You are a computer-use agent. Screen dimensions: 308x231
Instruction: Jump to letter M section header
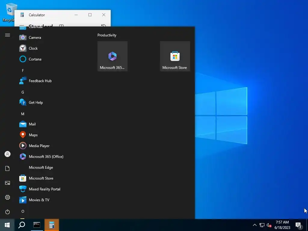[x=23, y=114]
